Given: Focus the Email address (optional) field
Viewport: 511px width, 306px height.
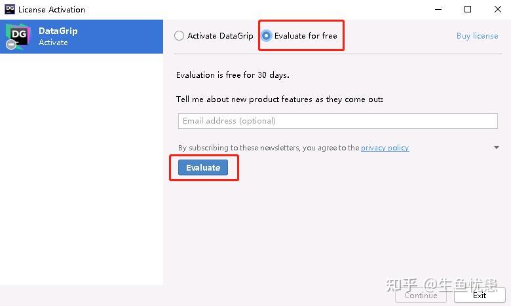Looking at the screenshot, I should click(x=337, y=121).
